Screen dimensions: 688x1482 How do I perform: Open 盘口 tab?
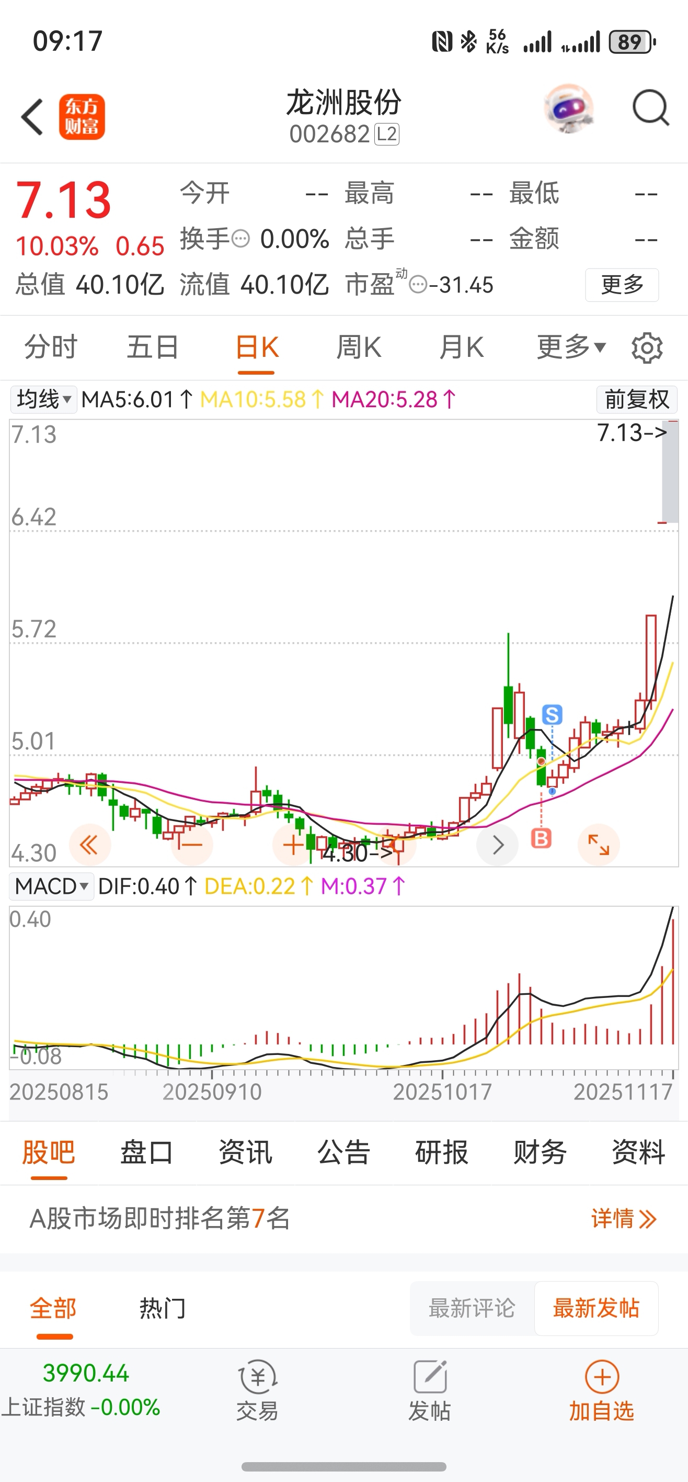click(x=147, y=1152)
